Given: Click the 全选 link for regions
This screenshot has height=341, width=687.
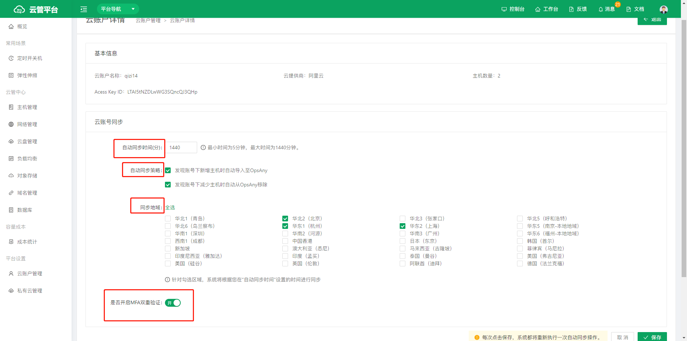Looking at the screenshot, I should (170, 207).
